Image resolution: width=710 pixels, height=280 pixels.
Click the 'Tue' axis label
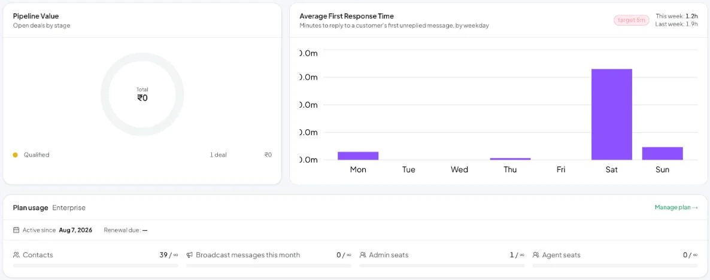pos(409,170)
